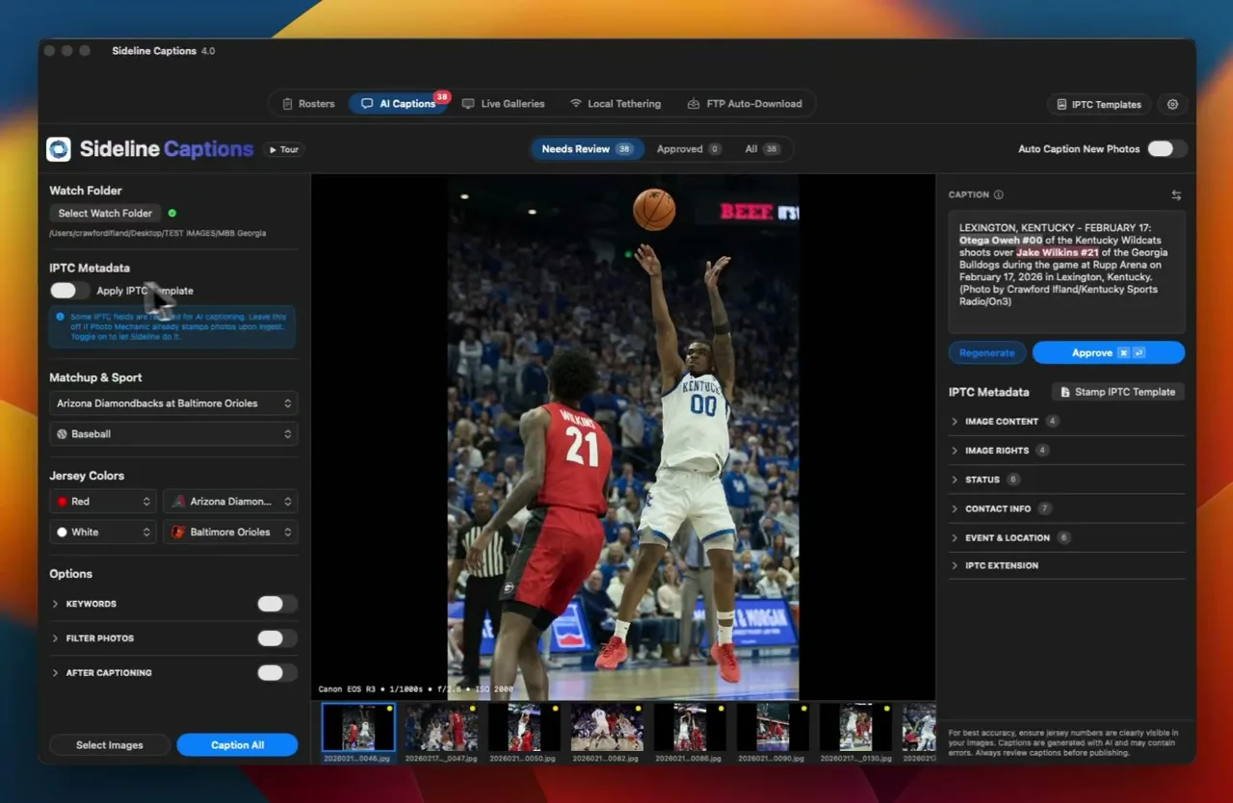This screenshot has width=1233, height=803.
Task: Click the caption info icon
Action: pos(999,194)
